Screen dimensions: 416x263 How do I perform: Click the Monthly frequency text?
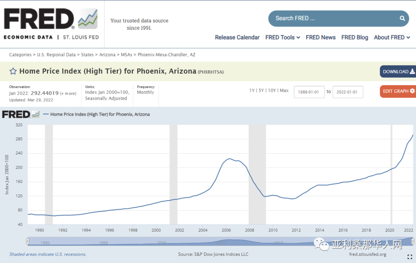coord(145,92)
